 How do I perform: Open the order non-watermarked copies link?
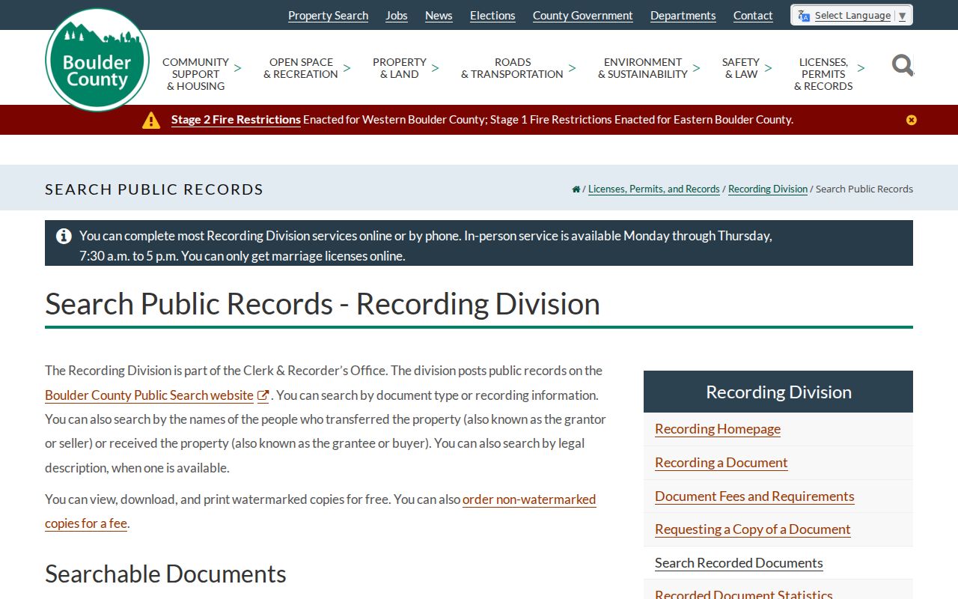(x=320, y=511)
